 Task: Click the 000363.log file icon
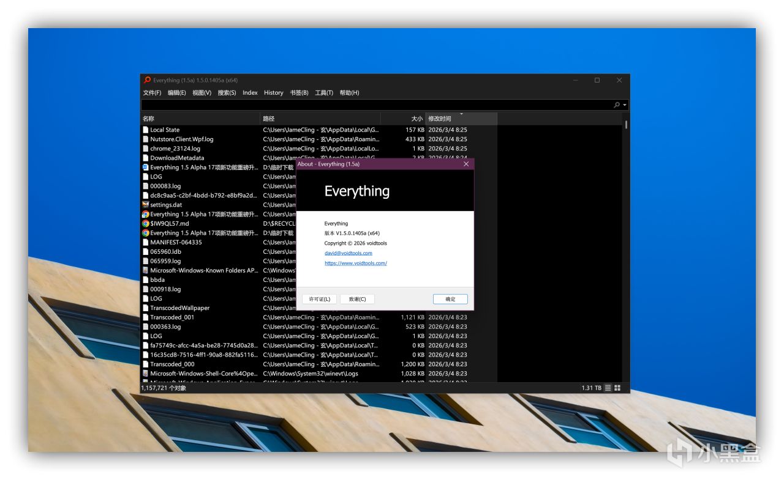(146, 327)
